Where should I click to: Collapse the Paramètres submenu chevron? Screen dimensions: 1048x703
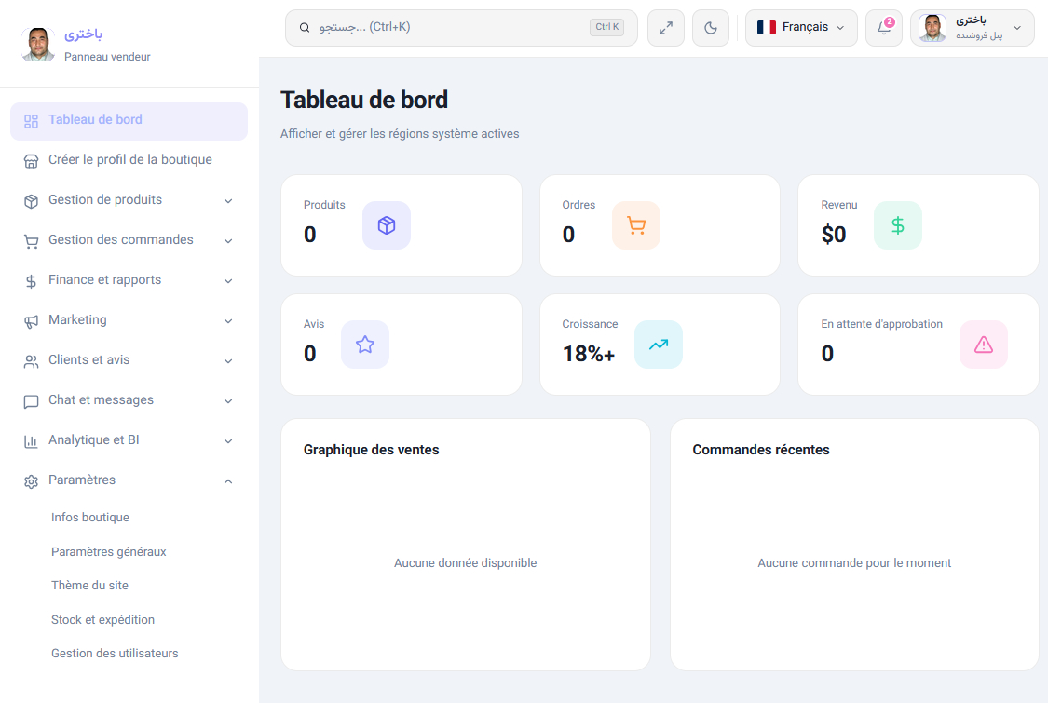tap(228, 481)
